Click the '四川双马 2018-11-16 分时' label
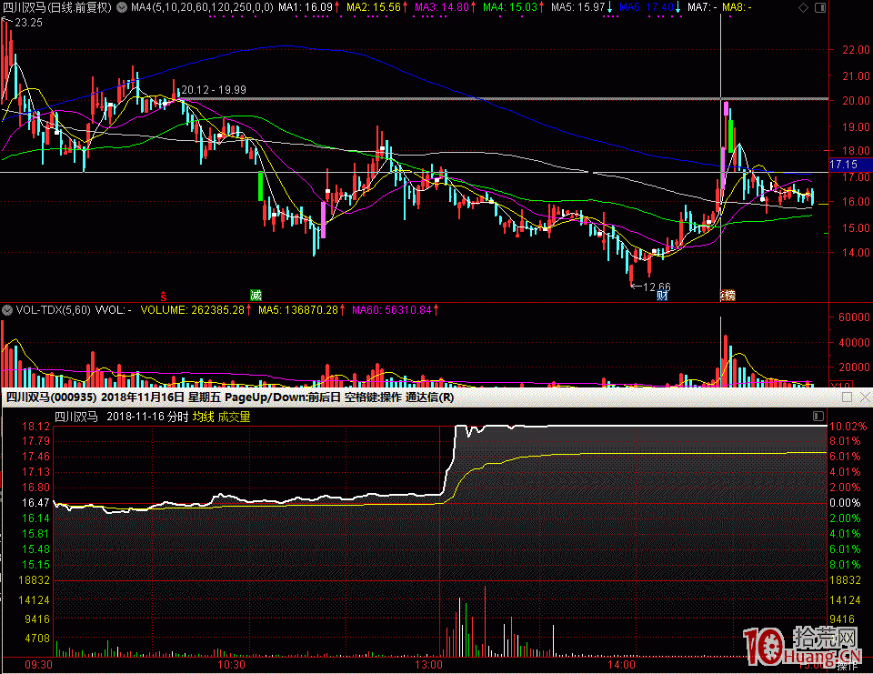Image resolution: width=873 pixels, height=674 pixels. [121, 417]
